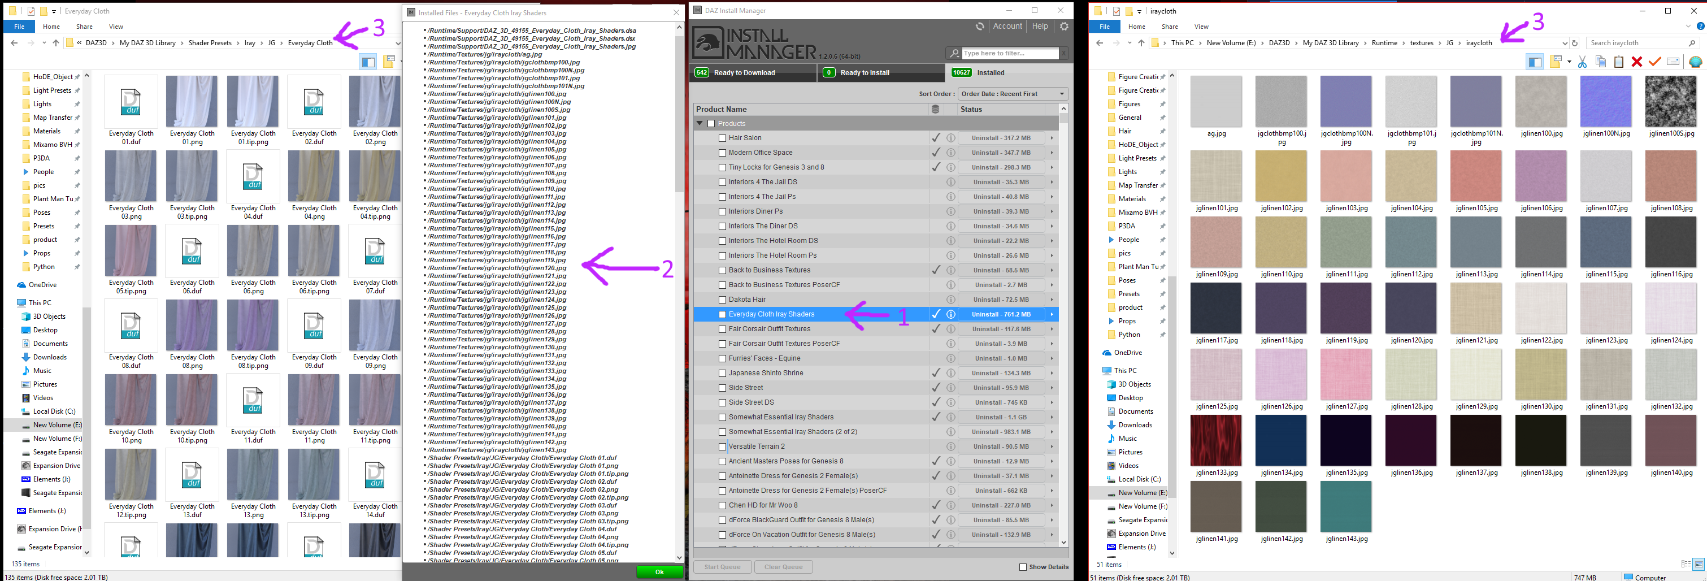Click the cut scissors icon in iraycloth window
The width and height of the screenshot is (1707, 581).
pyautogui.click(x=1582, y=62)
